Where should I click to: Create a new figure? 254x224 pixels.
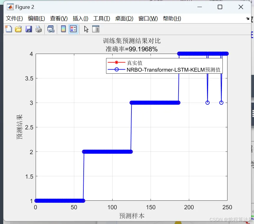8,29
